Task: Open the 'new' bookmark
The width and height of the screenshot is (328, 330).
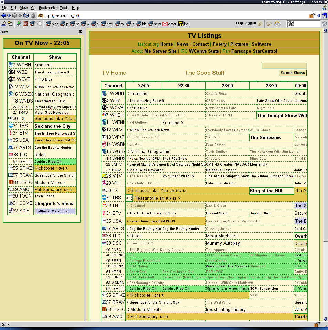Action: (x=154, y=24)
